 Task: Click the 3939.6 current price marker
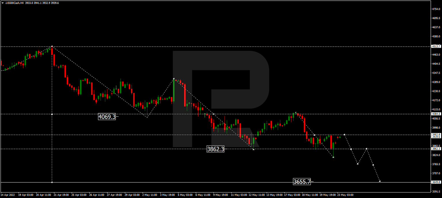(x=436, y=137)
